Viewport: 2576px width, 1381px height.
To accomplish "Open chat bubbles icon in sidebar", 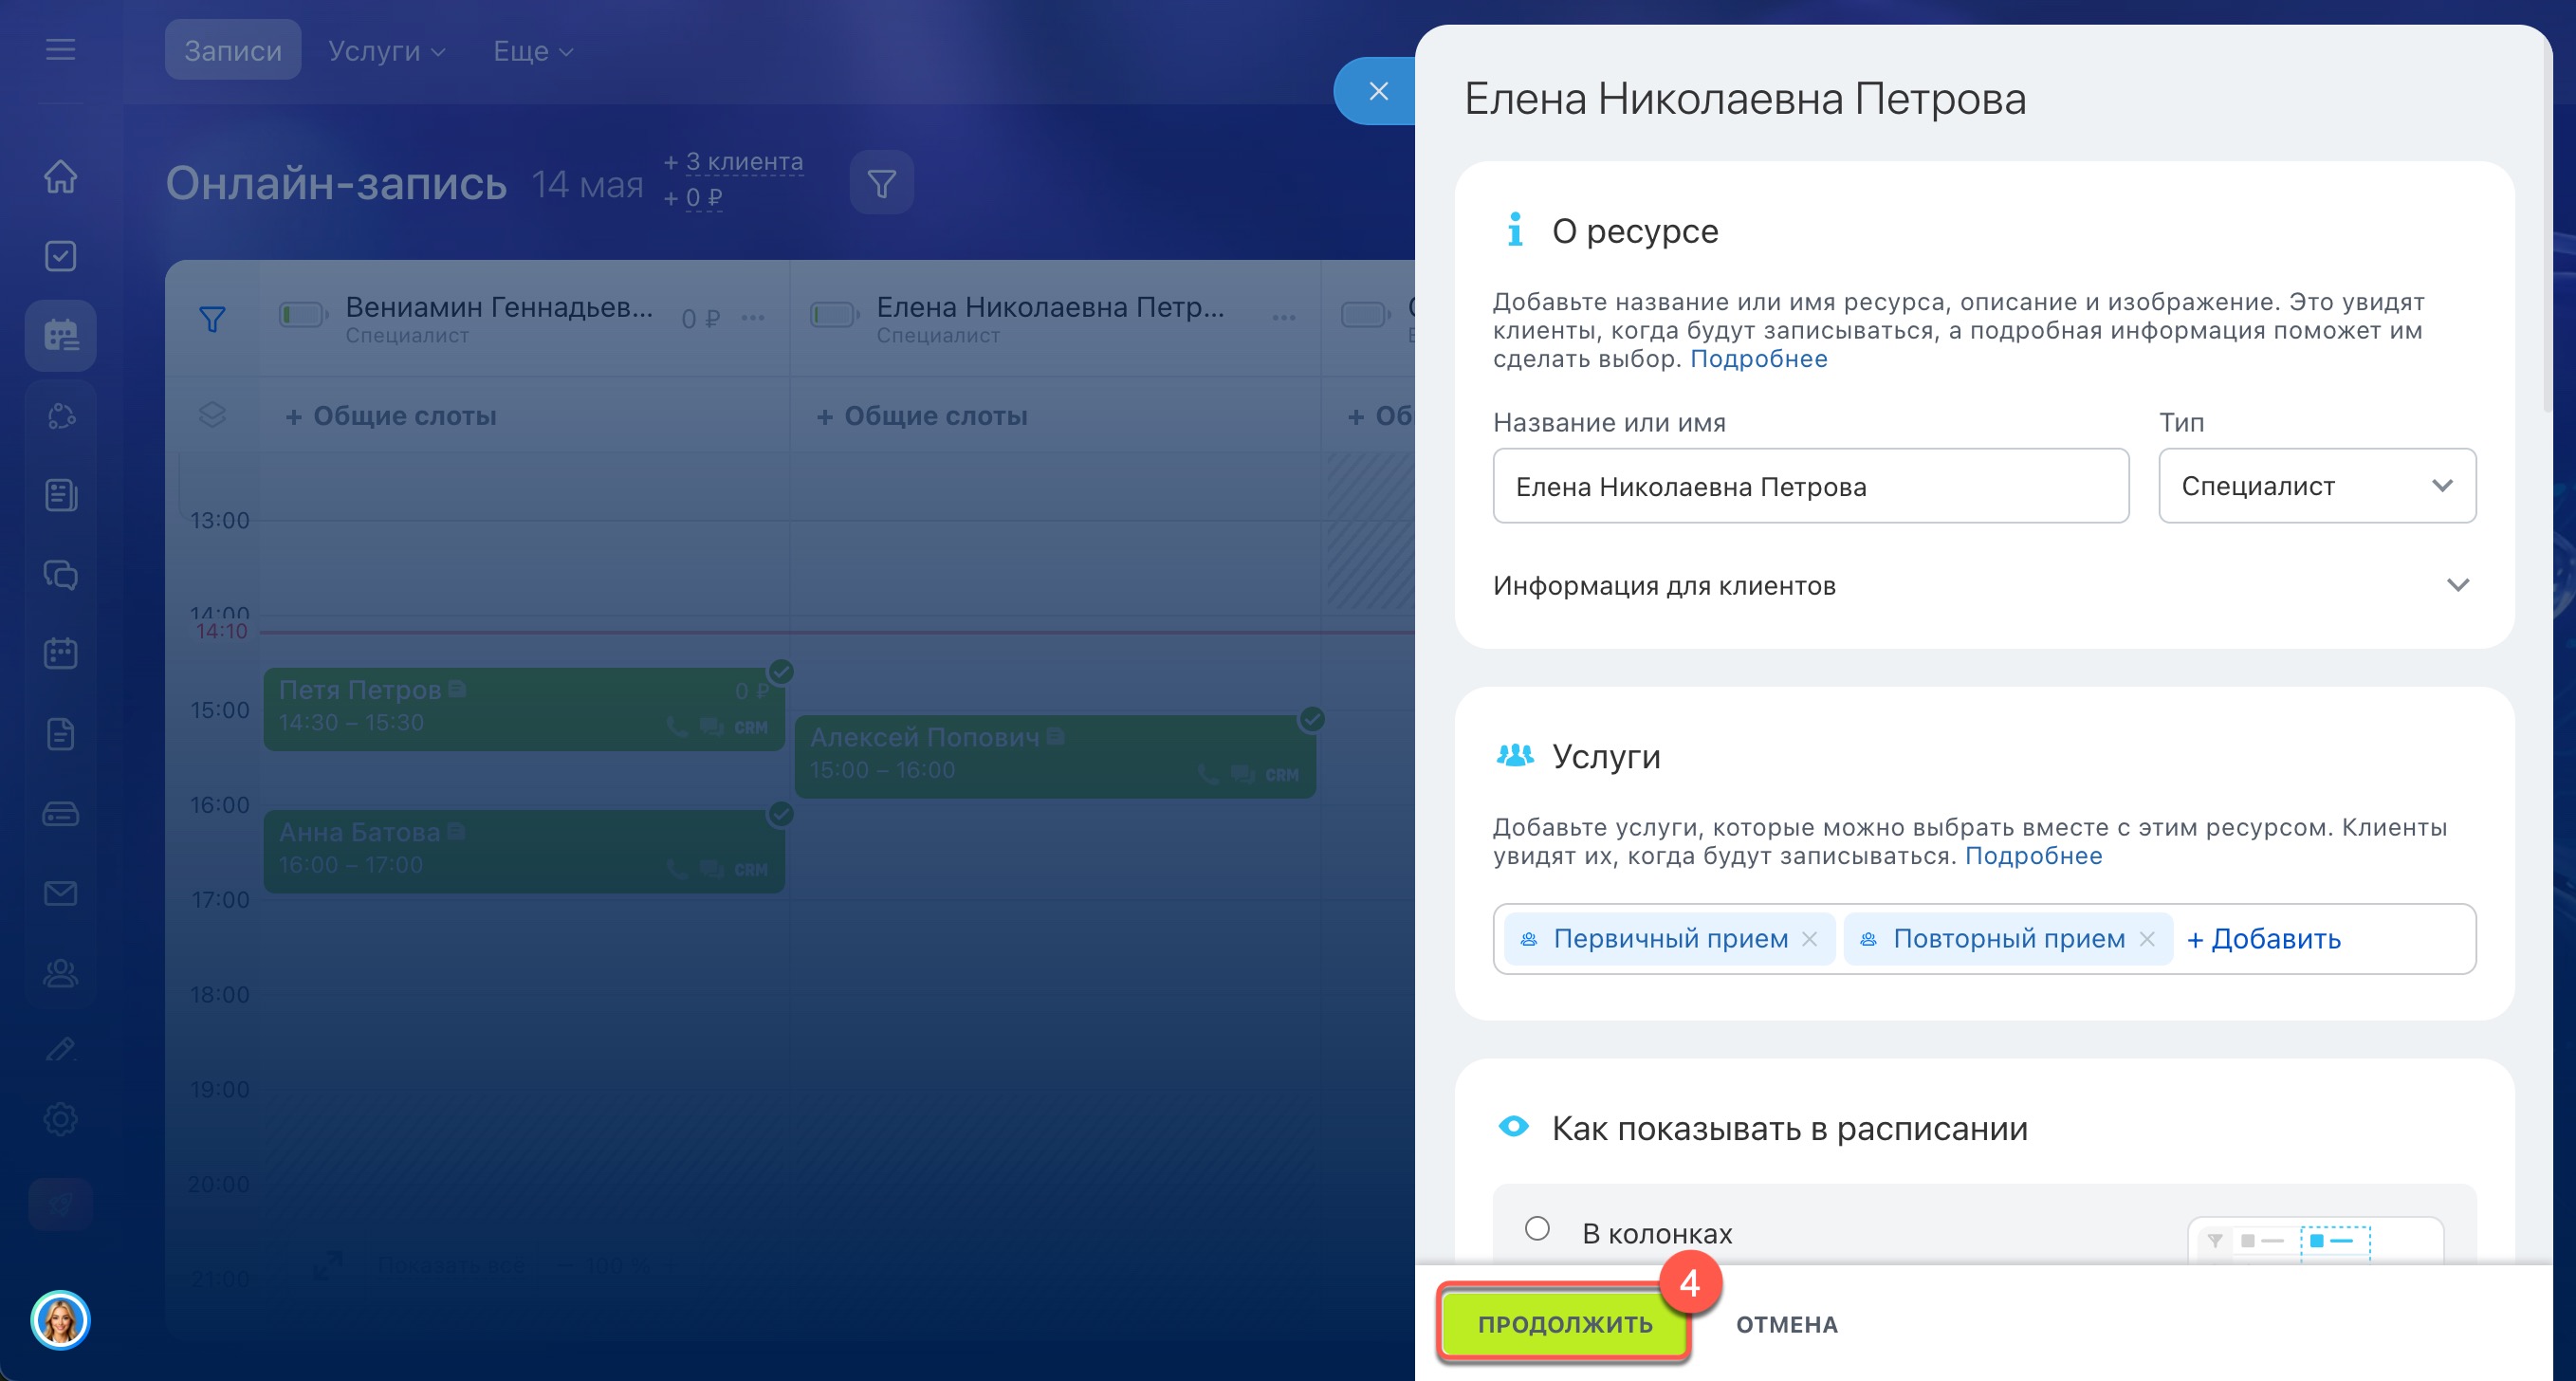I will [x=60, y=574].
